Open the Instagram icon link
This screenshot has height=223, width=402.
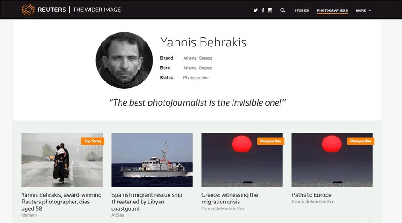[x=270, y=10]
